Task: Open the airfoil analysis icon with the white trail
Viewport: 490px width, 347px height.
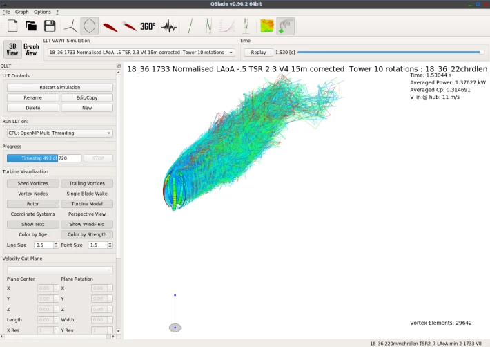Action: [129, 26]
